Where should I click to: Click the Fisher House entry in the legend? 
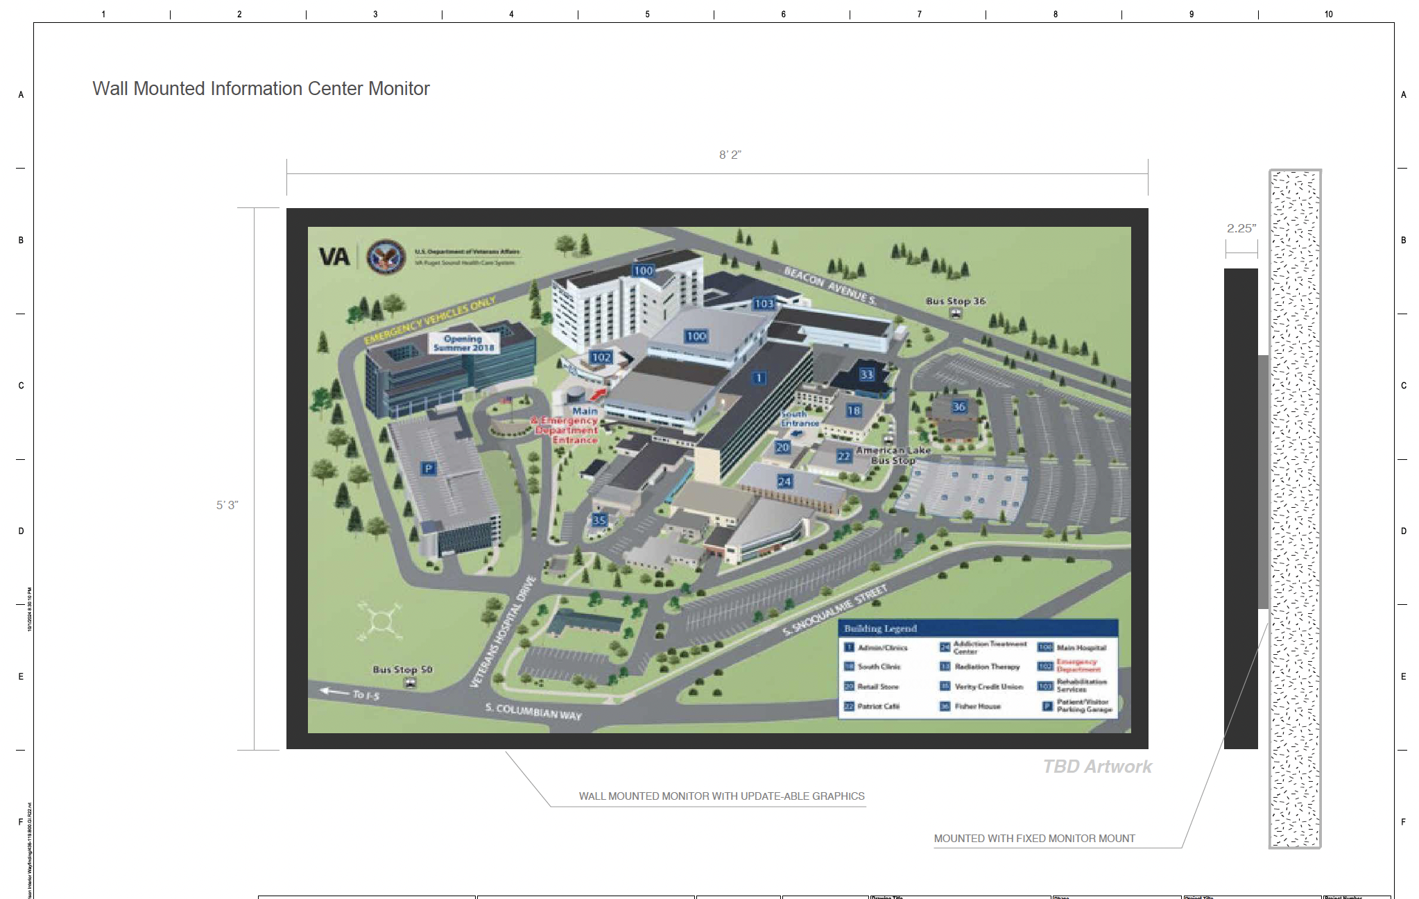coord(977,706)
